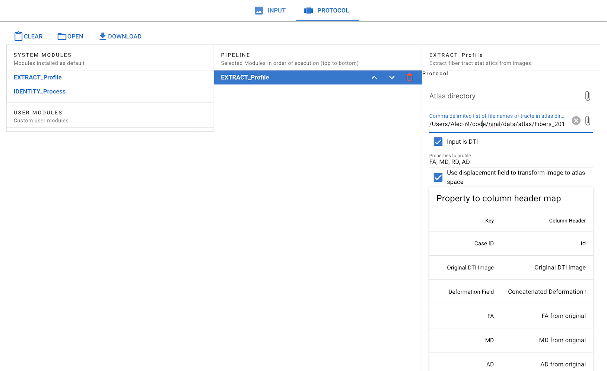Move EXTRACT_Profile down with chevron-down icon

coord(392,77)
